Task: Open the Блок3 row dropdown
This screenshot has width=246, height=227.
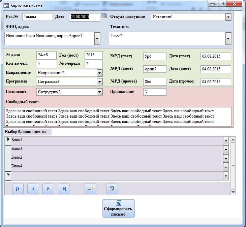Action: click(226, 150)
